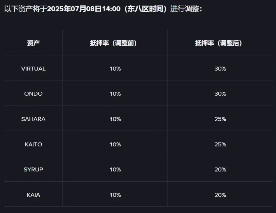Select the VIRTUAL asset cell
276x213 pixels.
click(33, 69)
